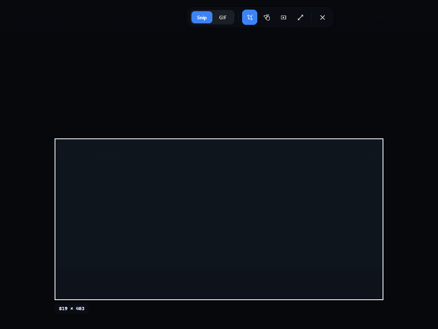Click the 819 × 403 size label
The height and width of the screenshot is (329, 438).
coord(71,309)
